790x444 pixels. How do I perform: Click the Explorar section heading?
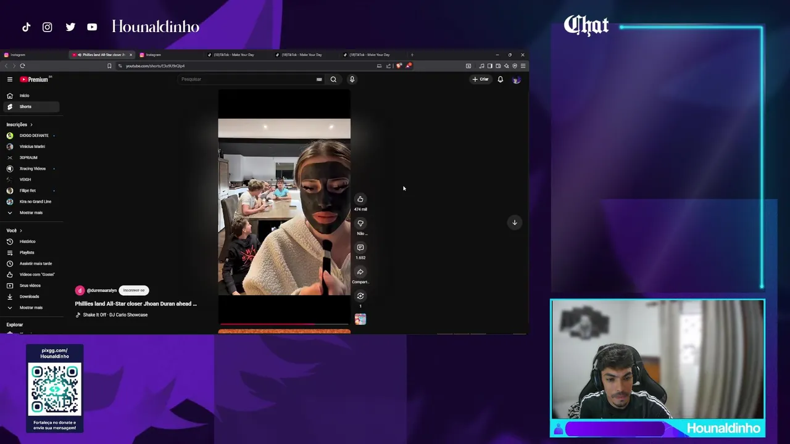[x=15, y=325]
